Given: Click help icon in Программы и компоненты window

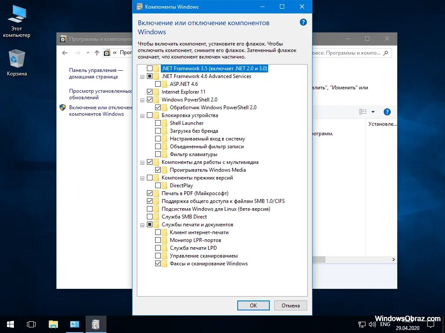Looking at the screenshot, I should tap(387, 112).
